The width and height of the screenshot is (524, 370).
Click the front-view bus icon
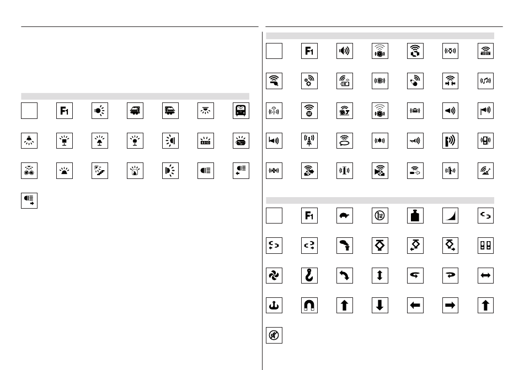(241, 111)
